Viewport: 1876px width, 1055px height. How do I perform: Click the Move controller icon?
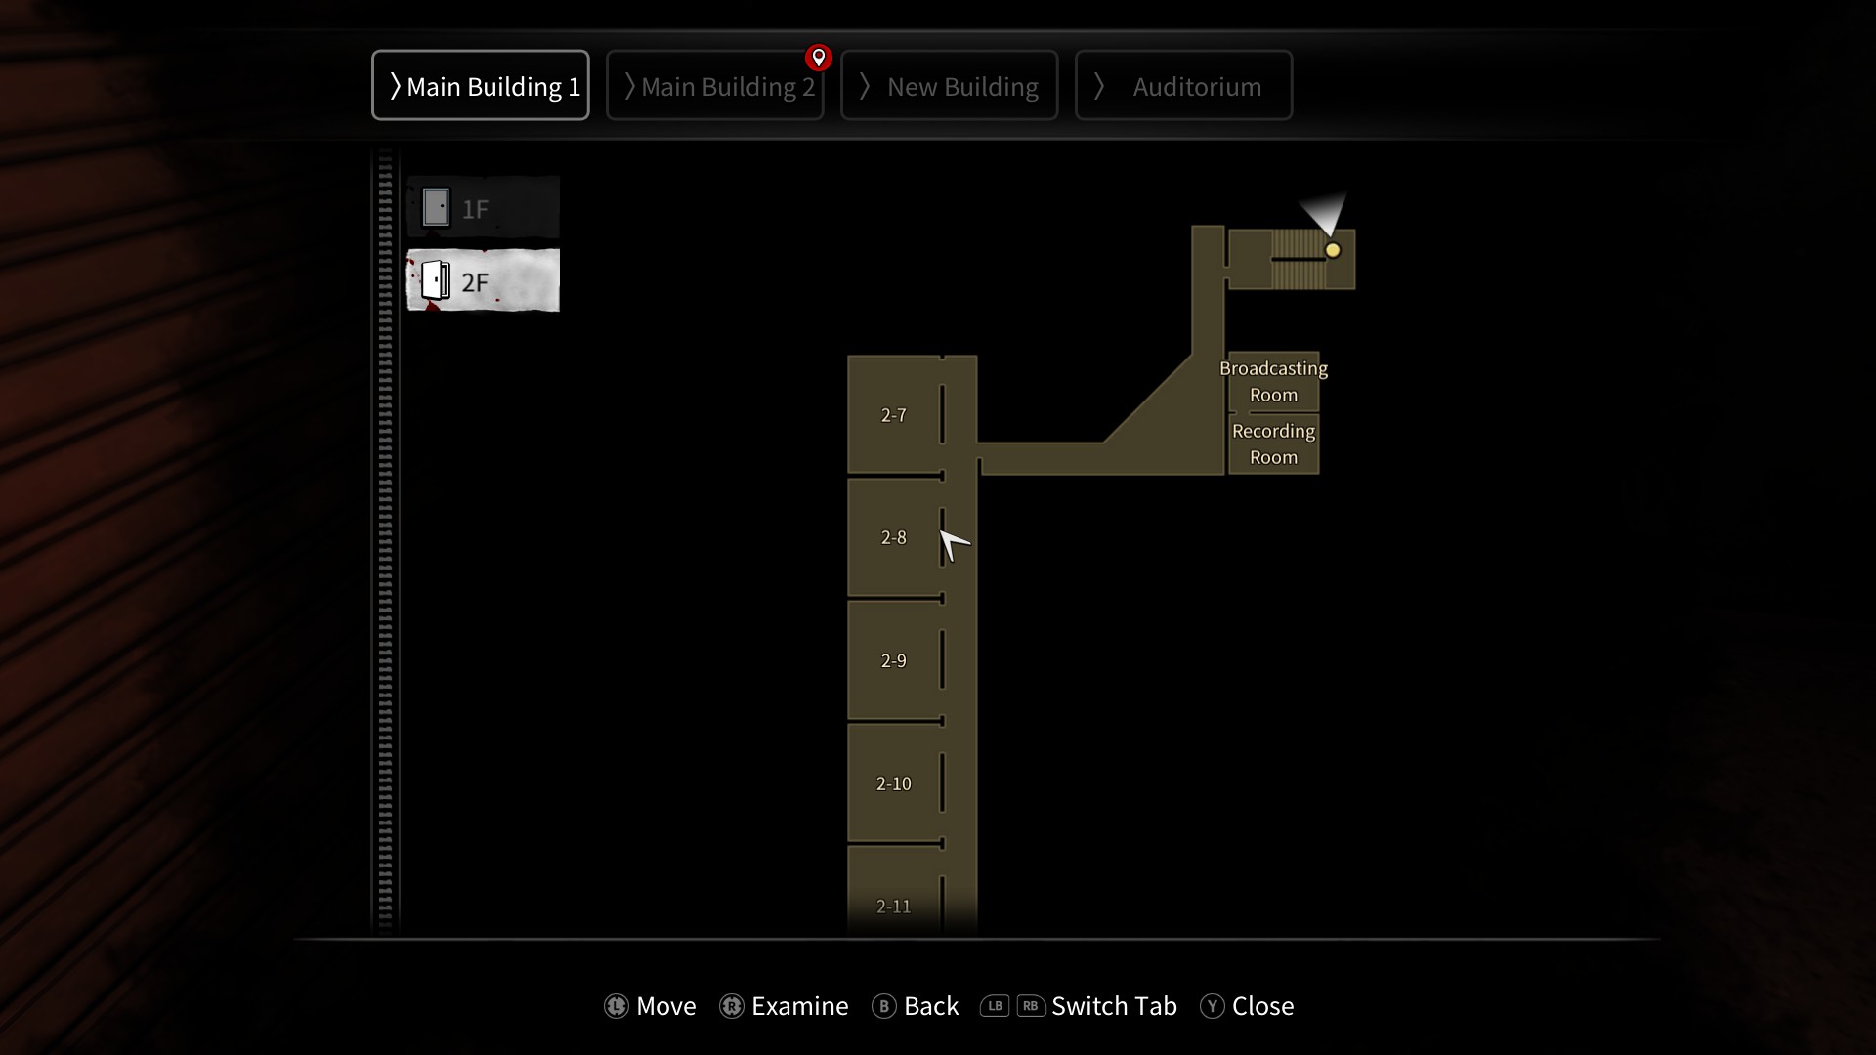pyautogui.click(x=616, y=1006)
